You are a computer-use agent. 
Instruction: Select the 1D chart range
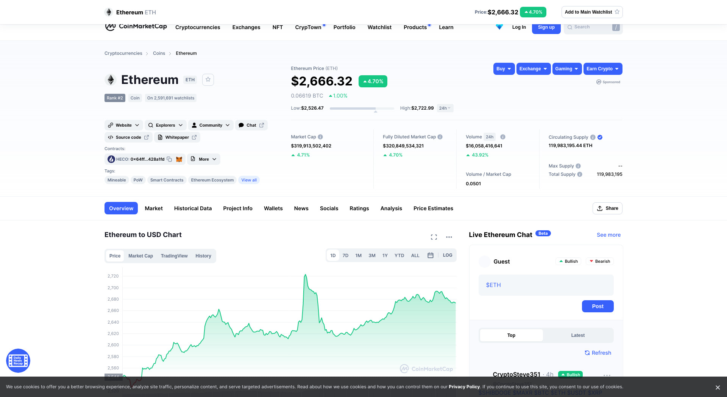click(333, 256)
